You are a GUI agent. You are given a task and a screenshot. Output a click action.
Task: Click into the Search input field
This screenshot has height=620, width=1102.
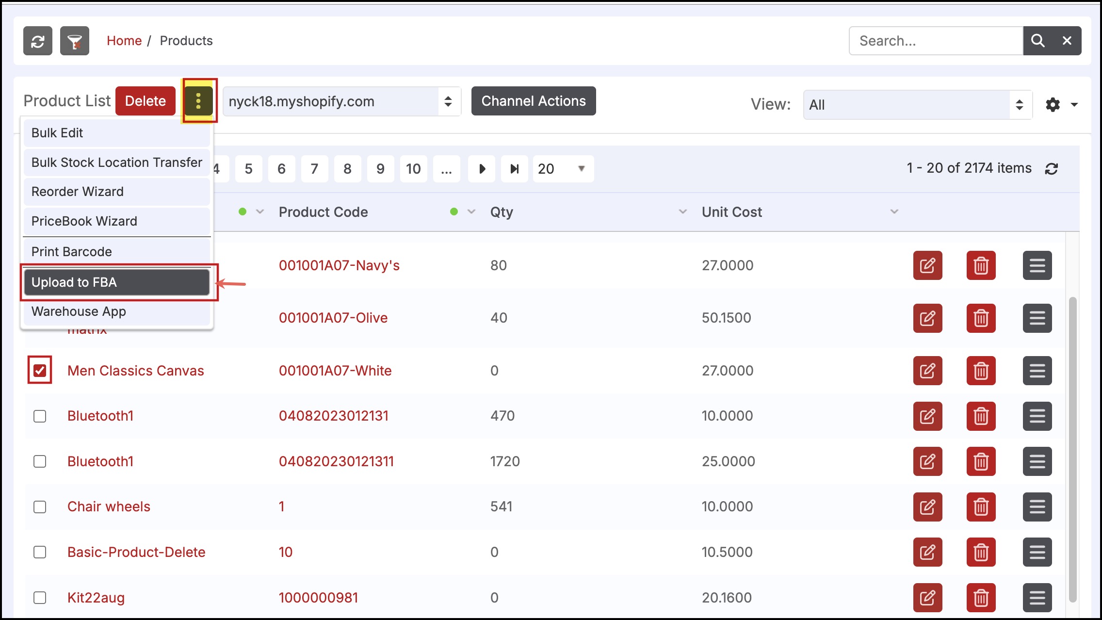coord(936,41)
